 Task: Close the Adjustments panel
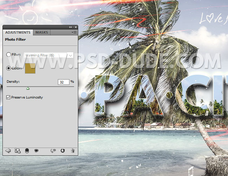click(76, 27)
